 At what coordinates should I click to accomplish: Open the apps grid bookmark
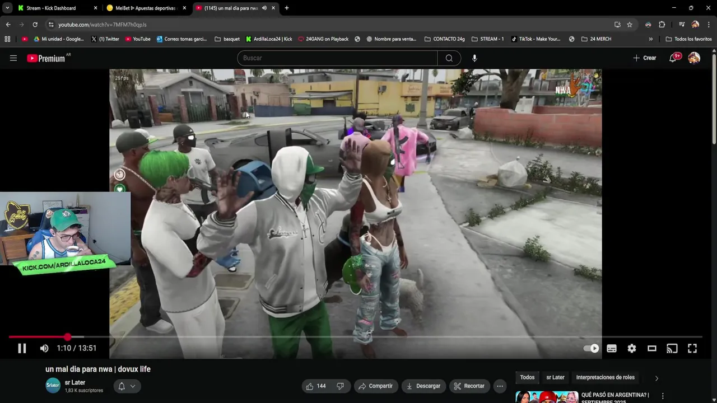pyautogui.click(x=7, y=39)
